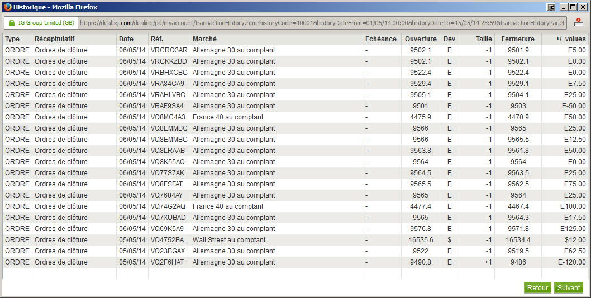Select reference VRBHXGBC

[x=169, y=73]
